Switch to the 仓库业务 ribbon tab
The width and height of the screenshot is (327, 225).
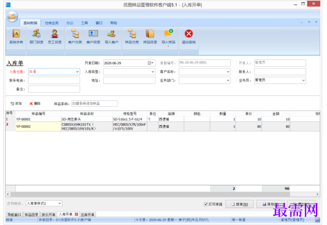coord(52,23)
